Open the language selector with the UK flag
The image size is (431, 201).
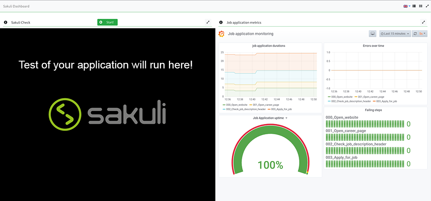pyautogui.click(x=406, y=6)
